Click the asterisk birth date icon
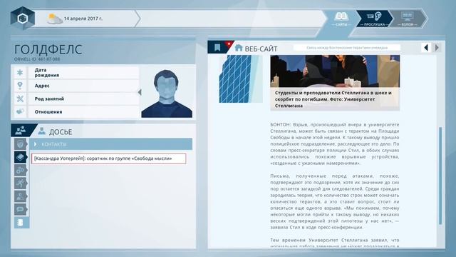 [20, 73]
